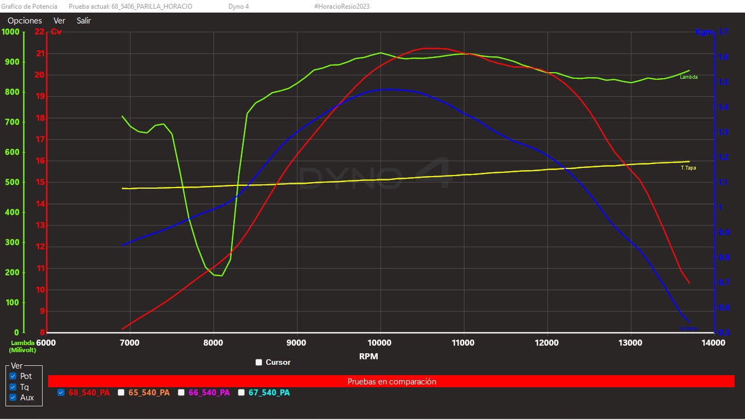
Task: Click the DYNO 4 watermark in chart
Action: click(374, 174)
